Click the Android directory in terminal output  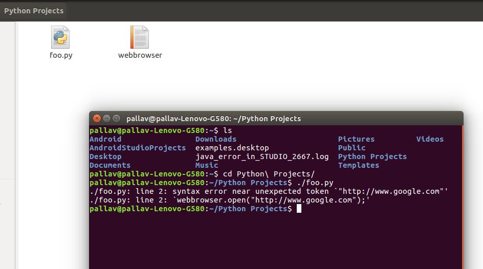(105, 139)
